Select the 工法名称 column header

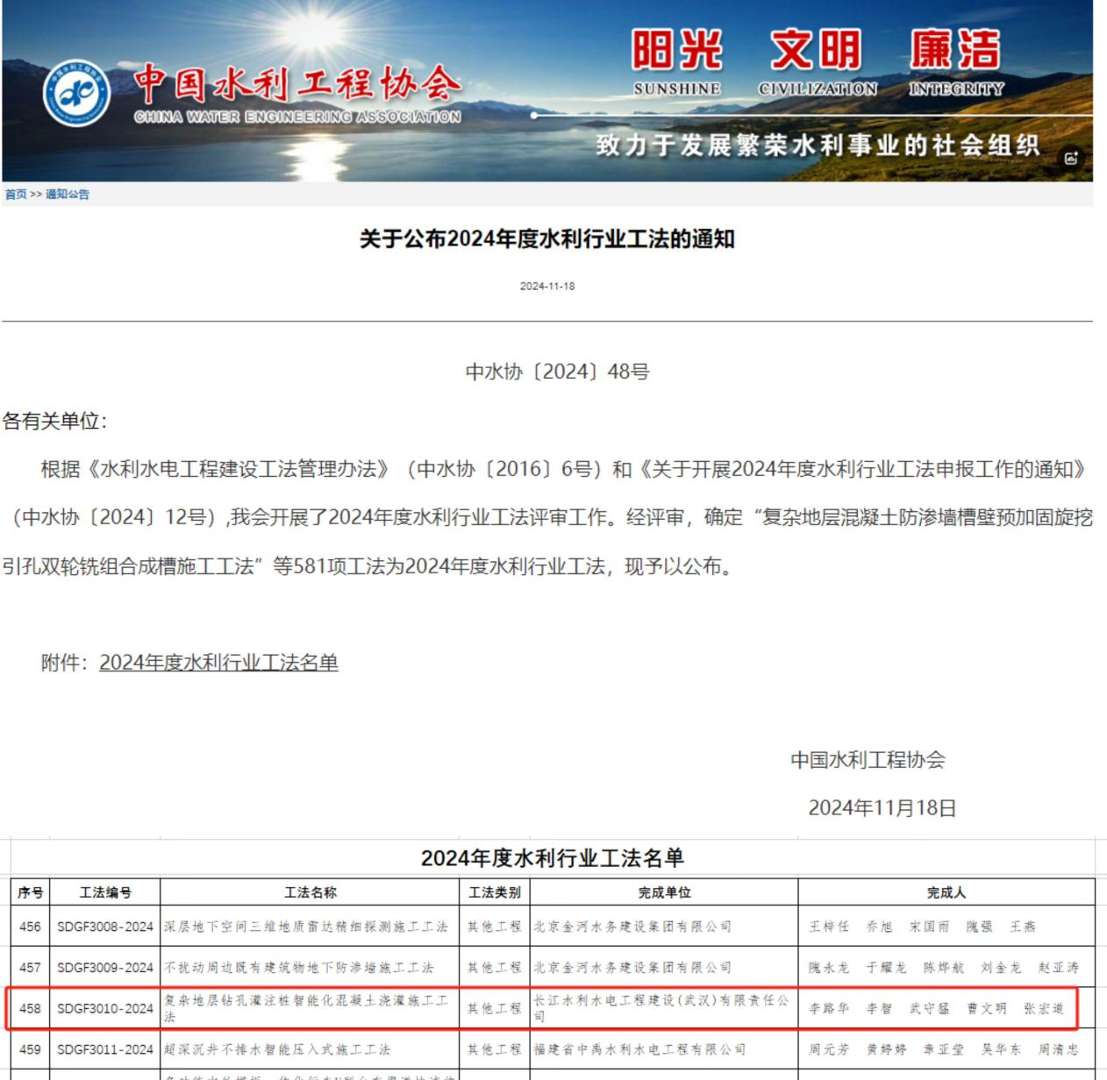coord(310,892)
